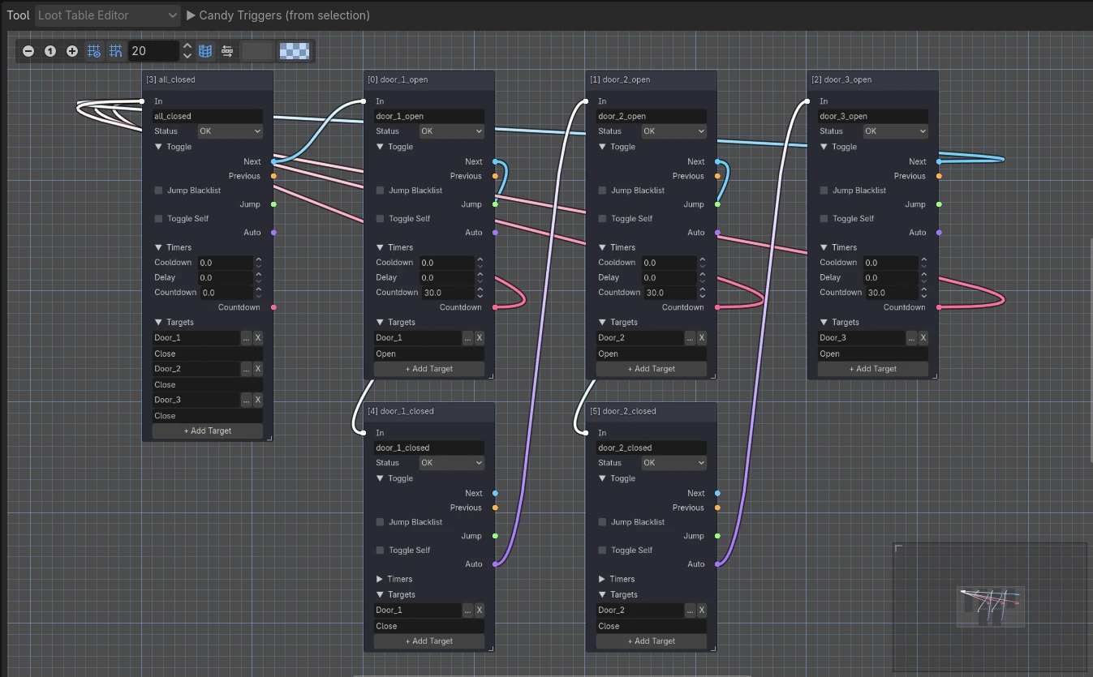The width and height of the screenshot is (1093, 677).
Task: Click the gray color swatch in graph toolbar
Action: (x=257, y=51)
